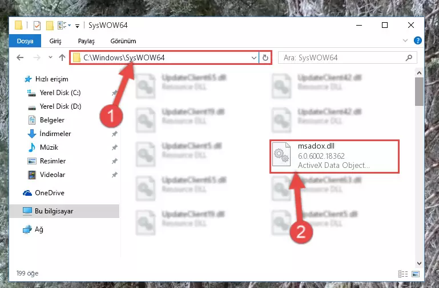The width and height of the screenshot is (439, 288).
Task: Switch to Large icons view in status bar
Action: click(x=416, y=274)
